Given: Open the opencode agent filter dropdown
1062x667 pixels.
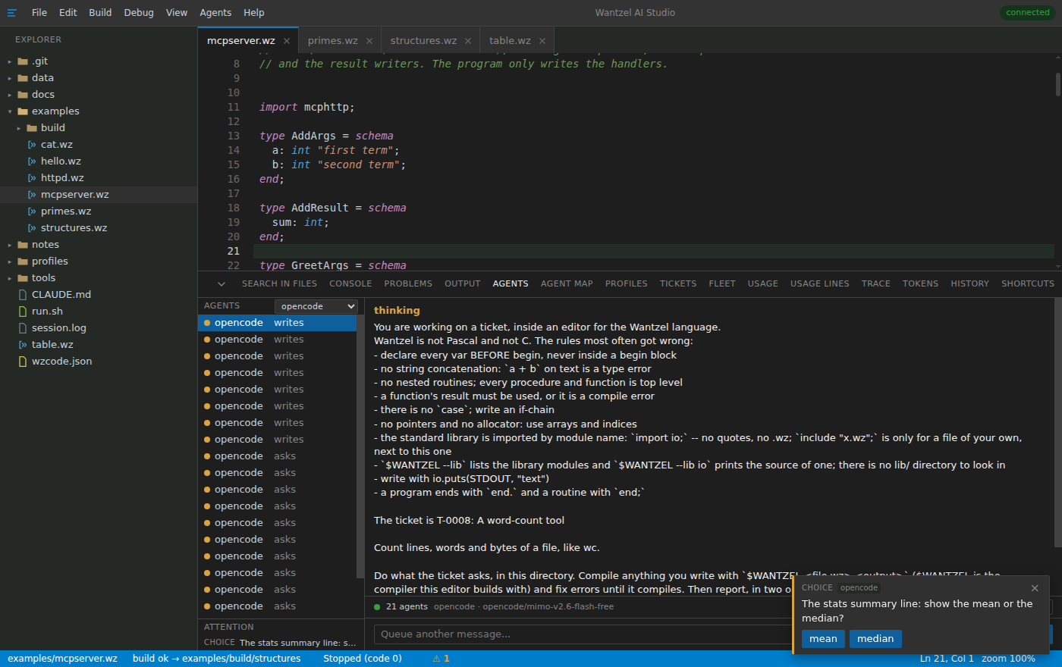Looking at the screenshot, I should click(316, 306).
